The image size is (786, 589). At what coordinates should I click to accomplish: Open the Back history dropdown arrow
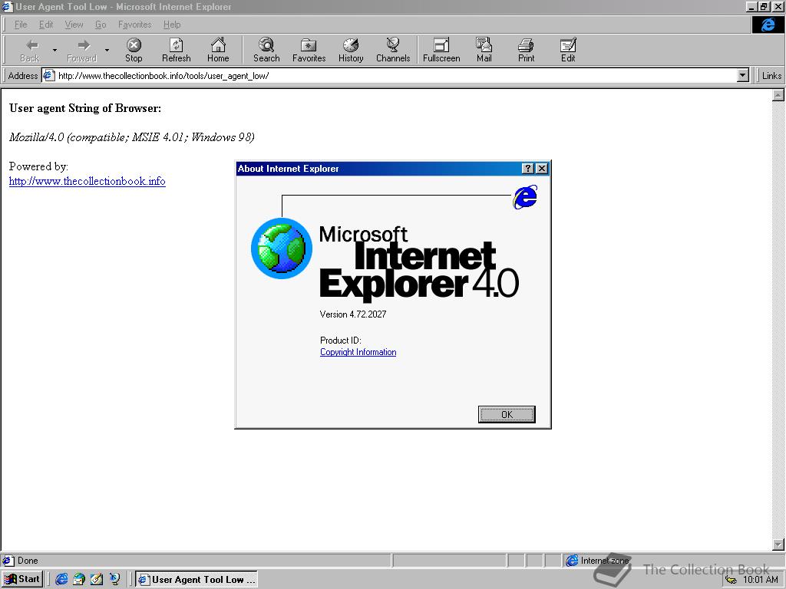(54, 50)
